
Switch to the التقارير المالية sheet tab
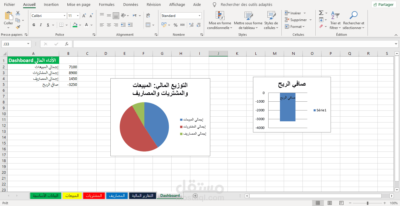143,196
